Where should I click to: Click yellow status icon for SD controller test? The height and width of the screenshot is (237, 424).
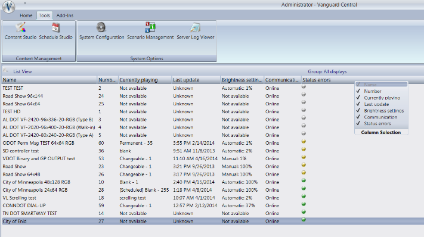pyautogui.click(x=304, y=149)
